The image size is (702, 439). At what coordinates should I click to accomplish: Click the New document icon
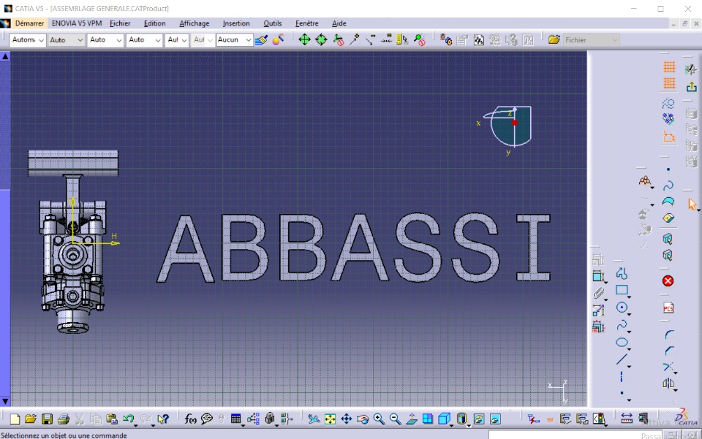click(x=15, y=419)
